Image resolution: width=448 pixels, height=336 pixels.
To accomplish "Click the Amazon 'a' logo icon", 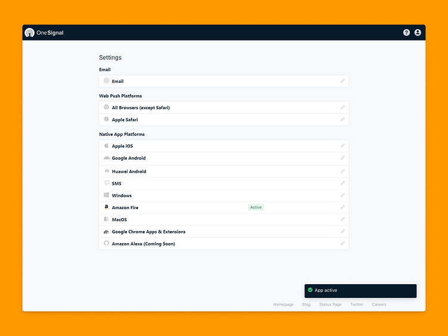I will point(106,207).
